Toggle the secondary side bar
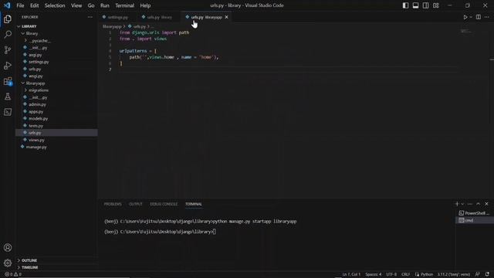Image resolution: width=494 pixels, height=278 pixels. pos(425,5)
